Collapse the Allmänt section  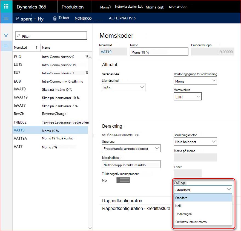[110, 65]
